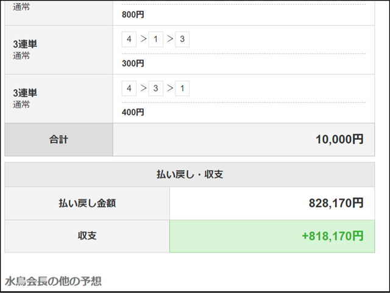Click the first arrow in 4>1>3 sequence
Image resolution: width=390 pixels, height=293 pixels.
click(143, 39)
